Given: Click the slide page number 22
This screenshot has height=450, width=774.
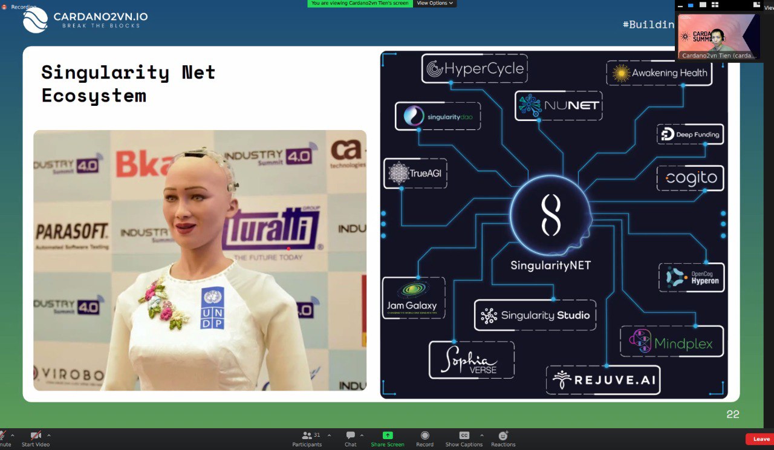Looking at the screenshot, I should click(x=733, y=414).
